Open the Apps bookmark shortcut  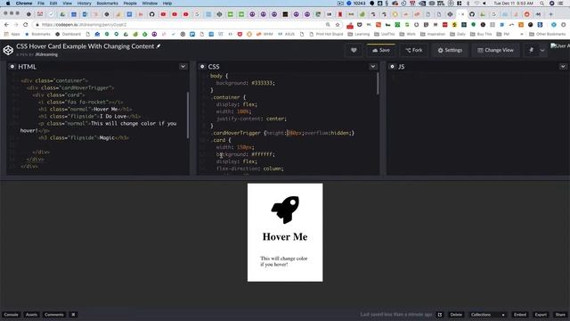tap(12, 34)
